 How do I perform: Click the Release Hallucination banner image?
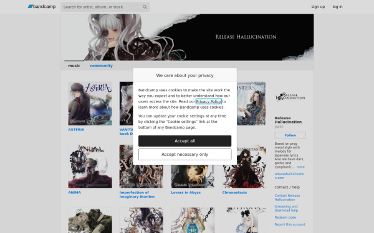tap(187, 37)
